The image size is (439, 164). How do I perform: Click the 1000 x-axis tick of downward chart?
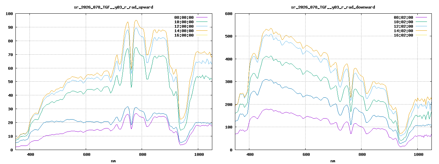point(417,154)
